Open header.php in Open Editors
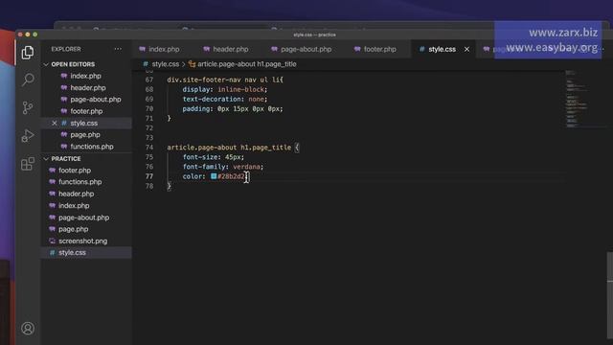 pos(87,87)
